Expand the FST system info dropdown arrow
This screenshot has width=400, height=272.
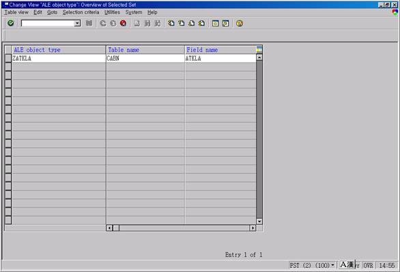(x=332, y=265)
